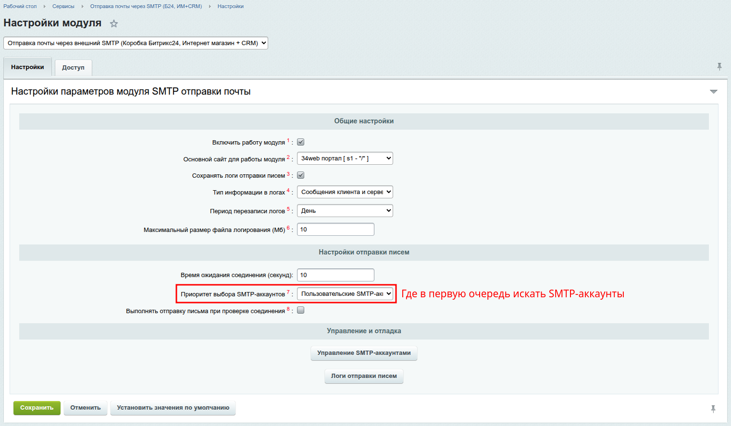
Task: Click the last 'Настройки' breadcrumb link
Action: point(231,6)
